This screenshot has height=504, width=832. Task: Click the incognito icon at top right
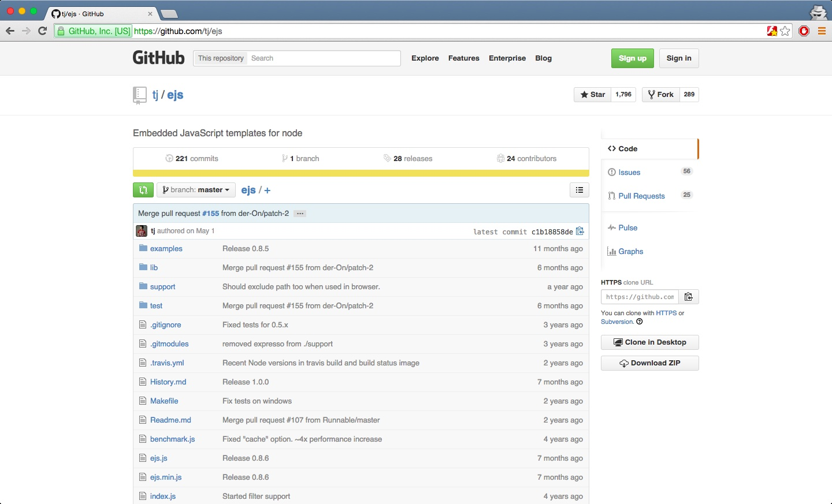pyautogui.click(x=818, y=12)
